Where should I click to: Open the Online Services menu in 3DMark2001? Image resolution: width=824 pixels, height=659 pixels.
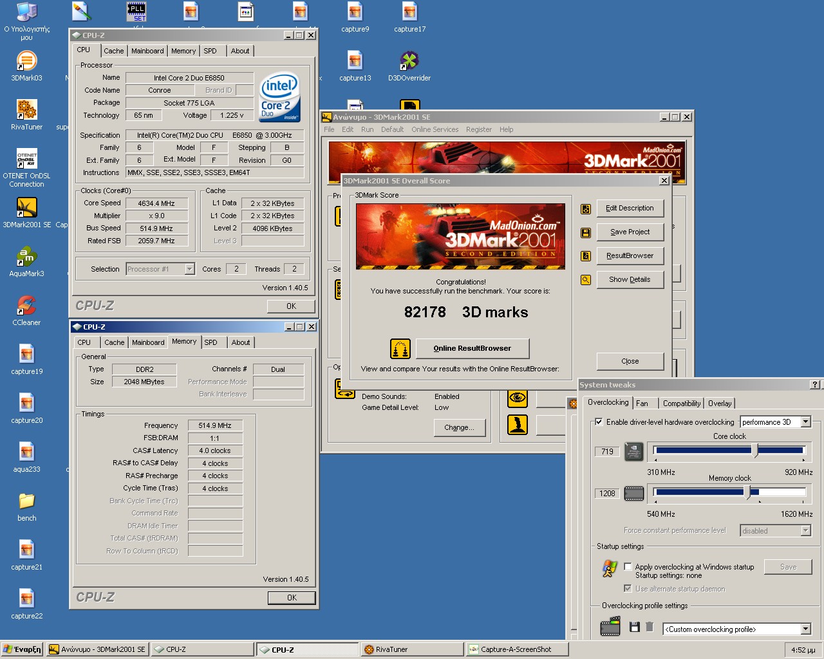point(435,129)
